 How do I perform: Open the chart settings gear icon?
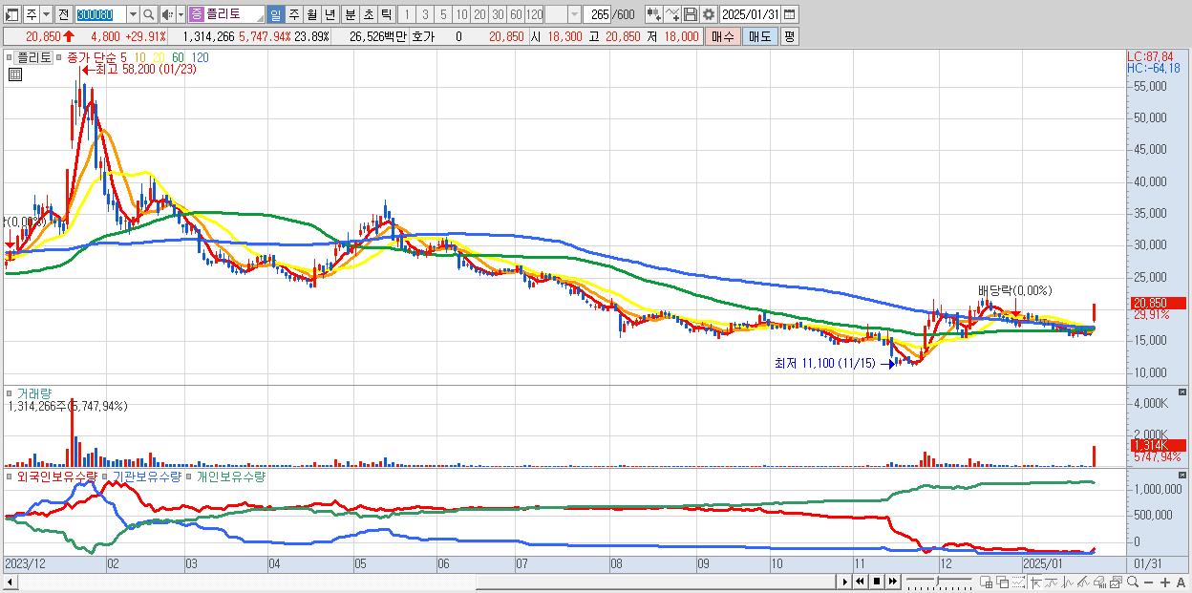709,14
